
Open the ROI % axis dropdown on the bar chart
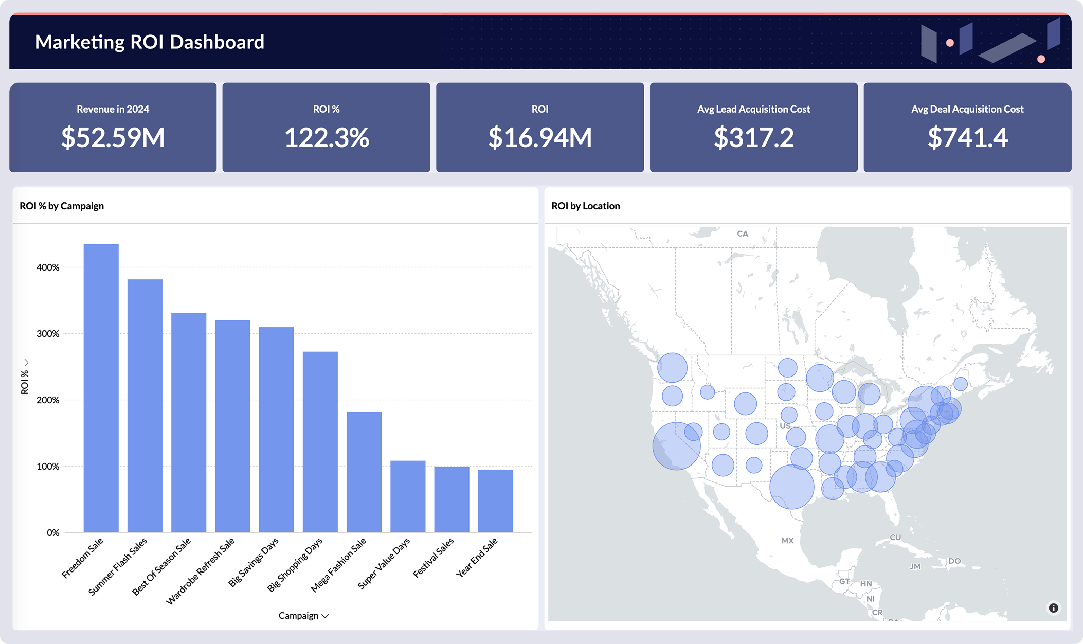pyautogui.click(x=25, y=375)
